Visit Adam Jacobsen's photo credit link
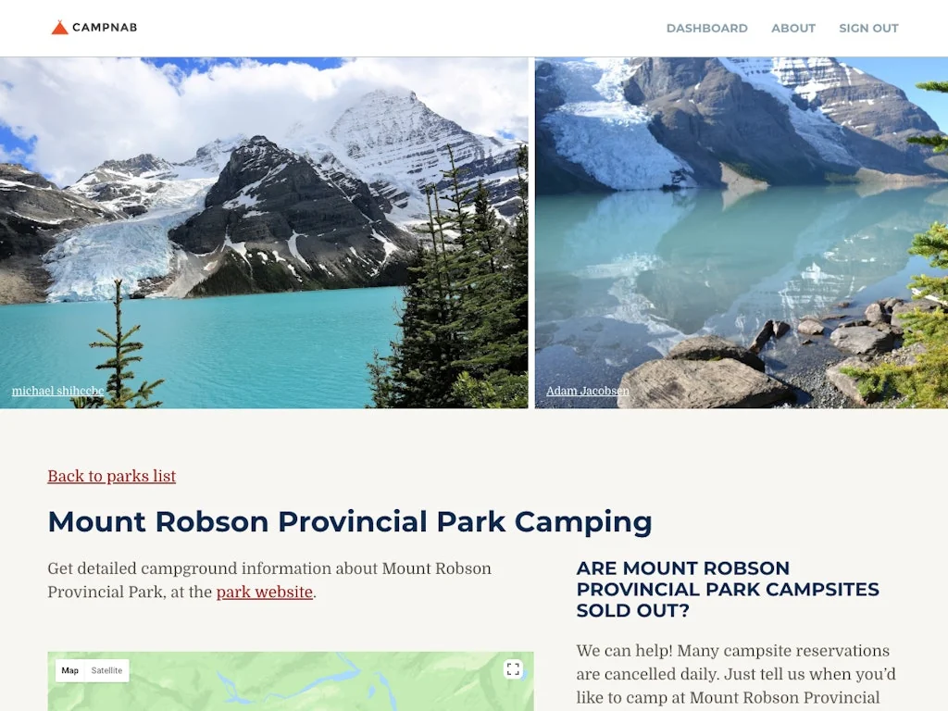This screenshot has height=711, width=948. [588, 391]
